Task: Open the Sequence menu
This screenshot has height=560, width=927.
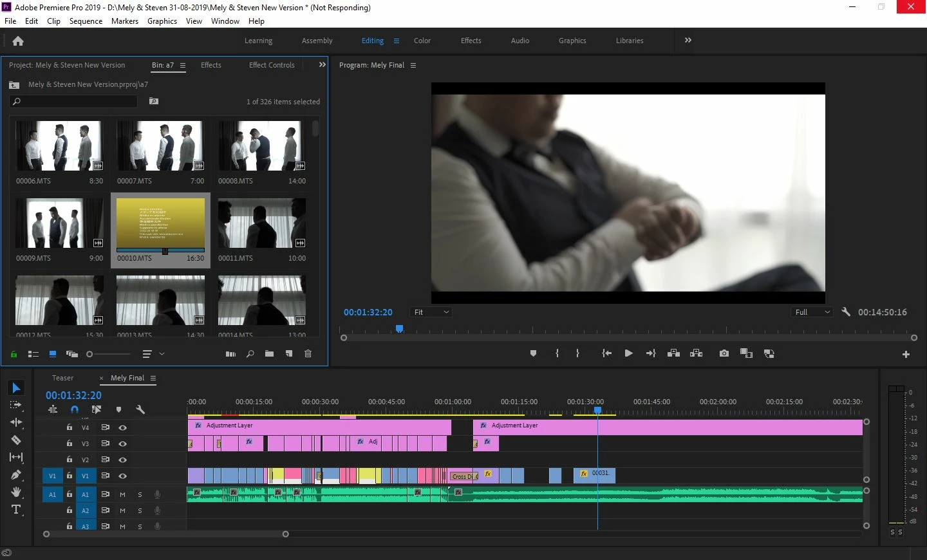Action: click(86, 21)
